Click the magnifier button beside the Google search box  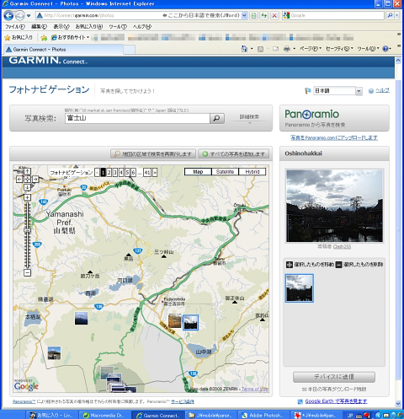(390, 15)
